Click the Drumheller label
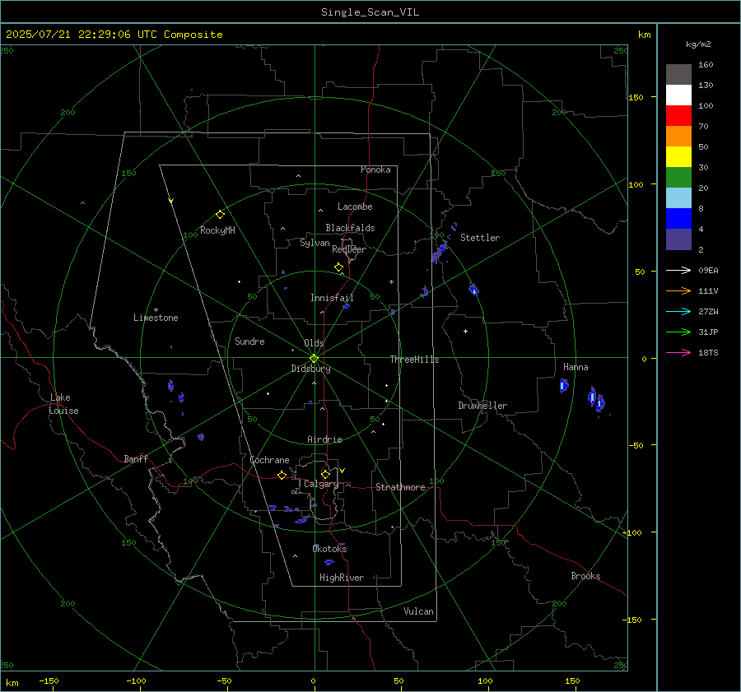Screen dimensions: 741x692 pyautogui.click(x=482, y=406)
